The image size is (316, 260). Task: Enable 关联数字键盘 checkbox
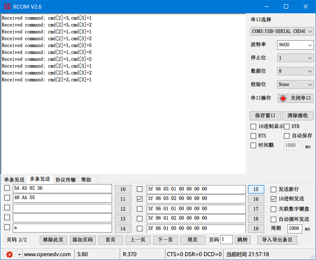point(273,209)
